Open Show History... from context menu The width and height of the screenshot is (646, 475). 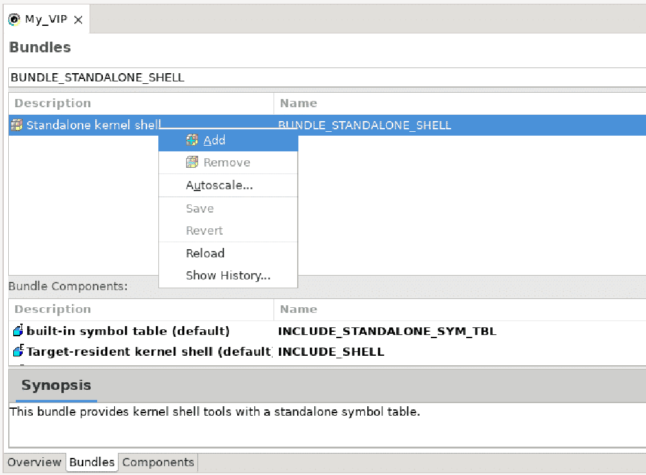click(x=228, y=276)
